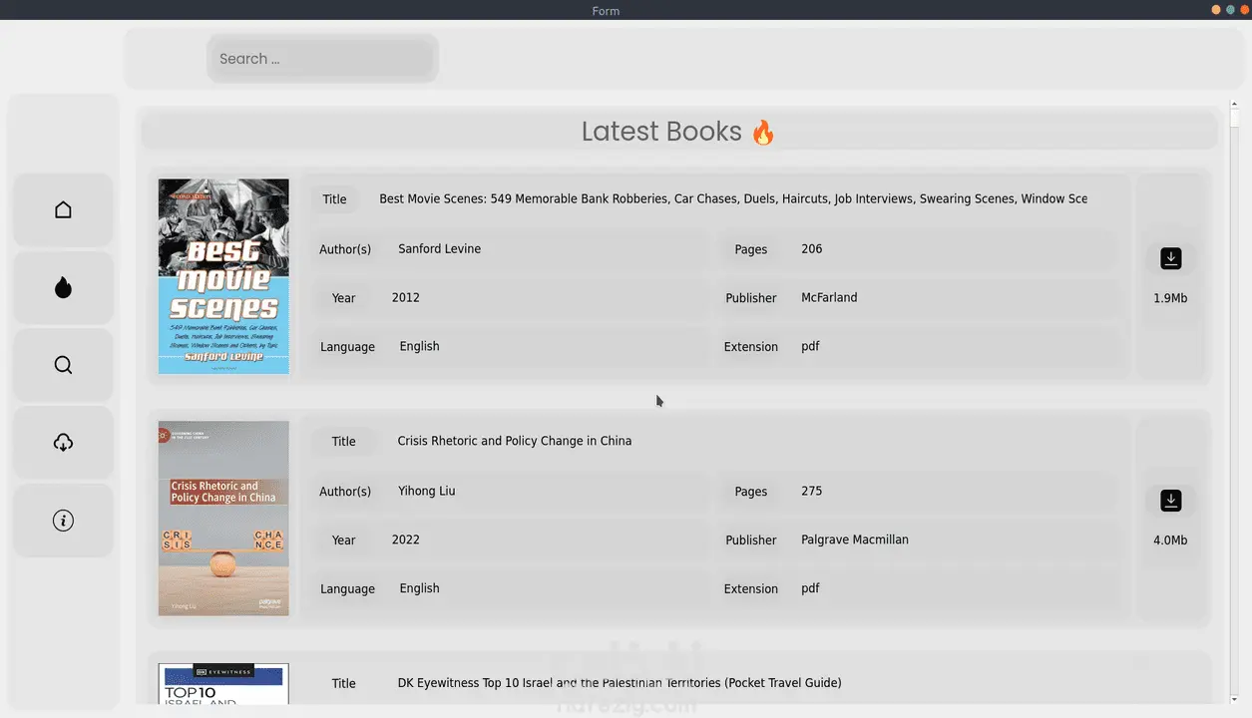This screenshot has width=1252, height=718.
Task: Select Crisis Rhetoric and Policy Change title
Action: coord(515,441)
